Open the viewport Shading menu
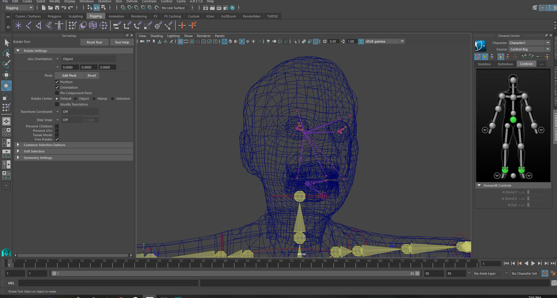The width and height of the screenshot is (557, 298). [156, 36]
